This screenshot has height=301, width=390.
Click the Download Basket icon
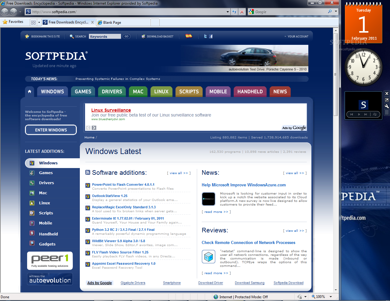pos(144,37)
